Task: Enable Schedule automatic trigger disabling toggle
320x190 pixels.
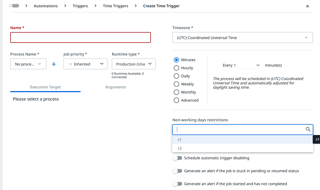Action: click(177, 158)
